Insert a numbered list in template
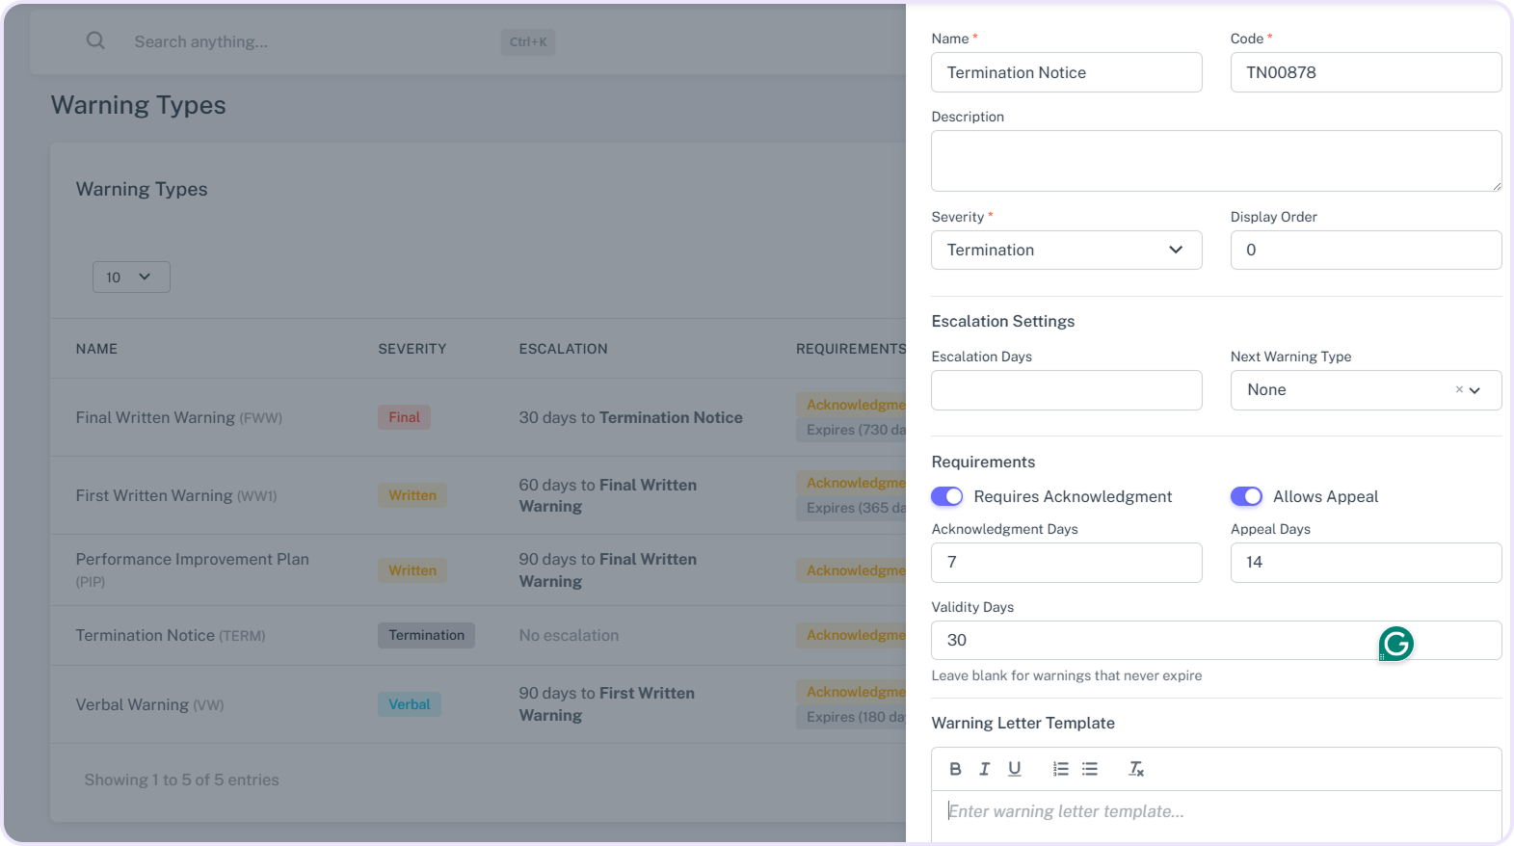Viewport: 1514px width, 846px height. [1060, 769]
